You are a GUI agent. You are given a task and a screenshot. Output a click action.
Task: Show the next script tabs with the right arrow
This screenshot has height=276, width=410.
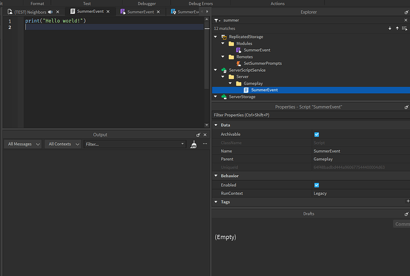click(207, 11)
